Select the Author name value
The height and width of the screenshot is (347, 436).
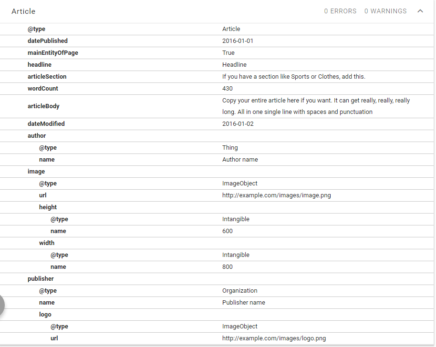(x=240, y=160)
